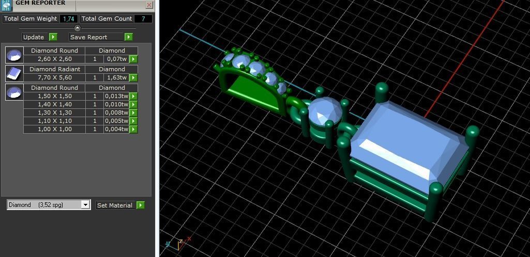Viewport: 530px width, 257px height.
Task: Click green arrow for 0,005tw row
Action: point(134,121)
